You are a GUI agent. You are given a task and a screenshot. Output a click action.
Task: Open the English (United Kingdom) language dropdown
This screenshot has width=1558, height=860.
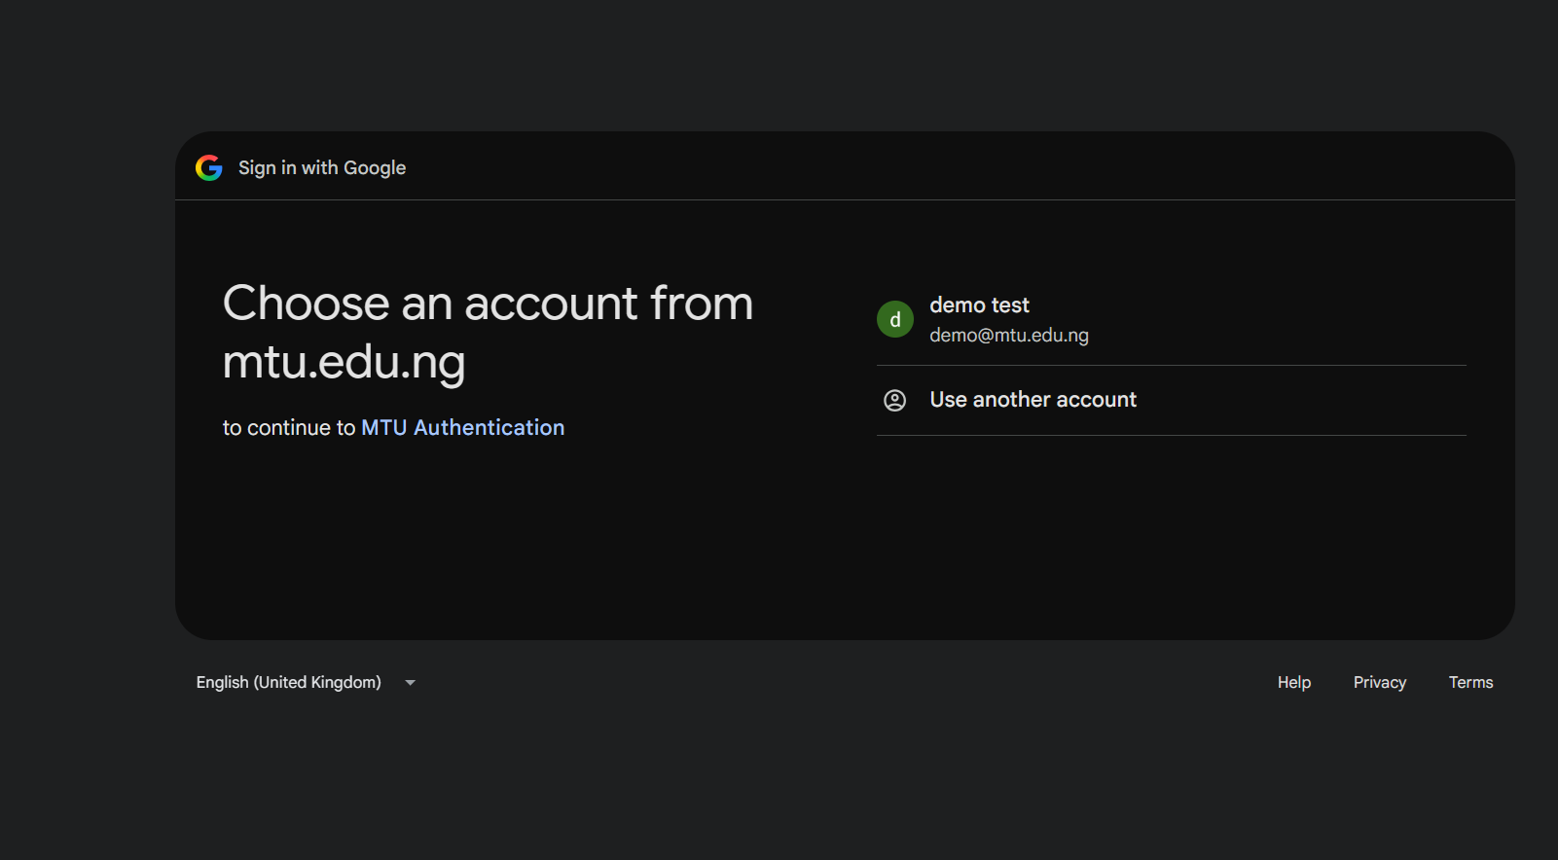(x=307, y=683)
